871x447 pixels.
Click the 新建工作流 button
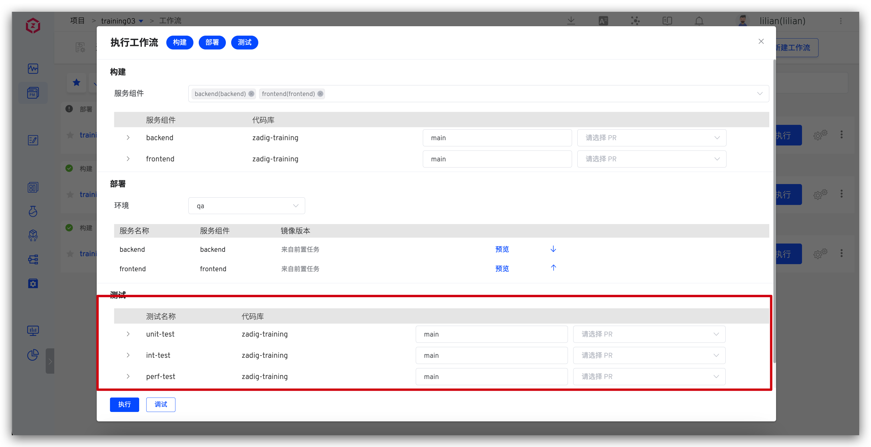point(797,48)
